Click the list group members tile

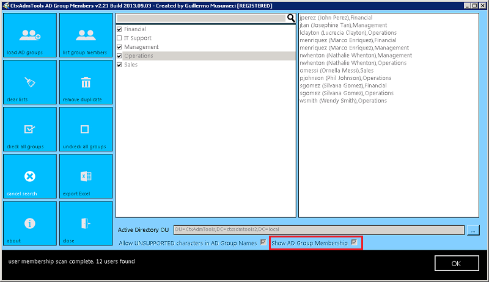[86, 35]
